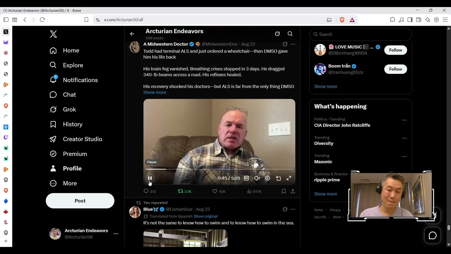451x254 pixels.
Task: Pop out video into picture-in-picture
Action: (278, 179)
